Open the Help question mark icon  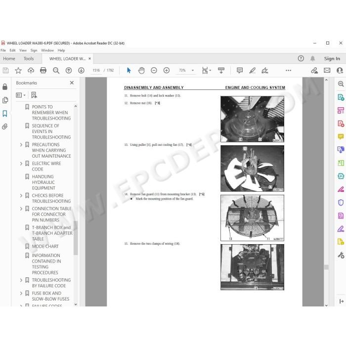301,58
